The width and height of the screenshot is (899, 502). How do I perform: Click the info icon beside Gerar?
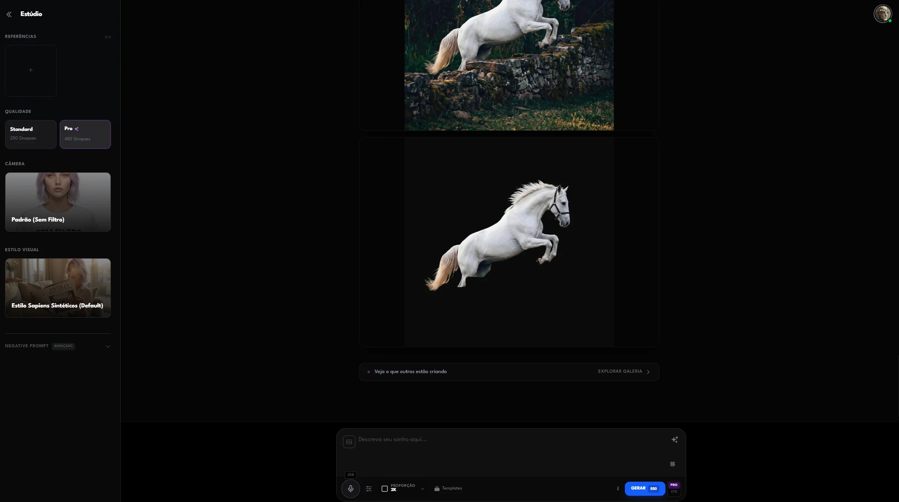pyautogui.click(x=618, y=488)
